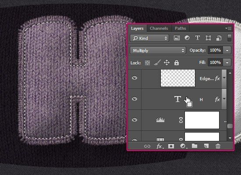Image resolution: width=241 pixels, height=175 pixels.
Task: Lock image pixels with brush icon
Action: pyautogui.click(x=157, y=63)
